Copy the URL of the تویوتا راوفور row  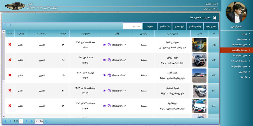coord(109,60)
